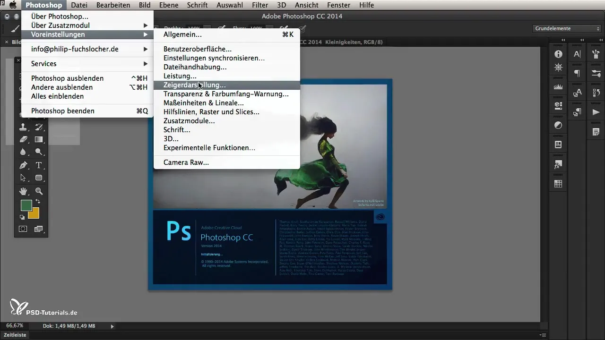Open the Apple menu
Viewport: 605px width, 340px height.
click(x=12, y=5)
